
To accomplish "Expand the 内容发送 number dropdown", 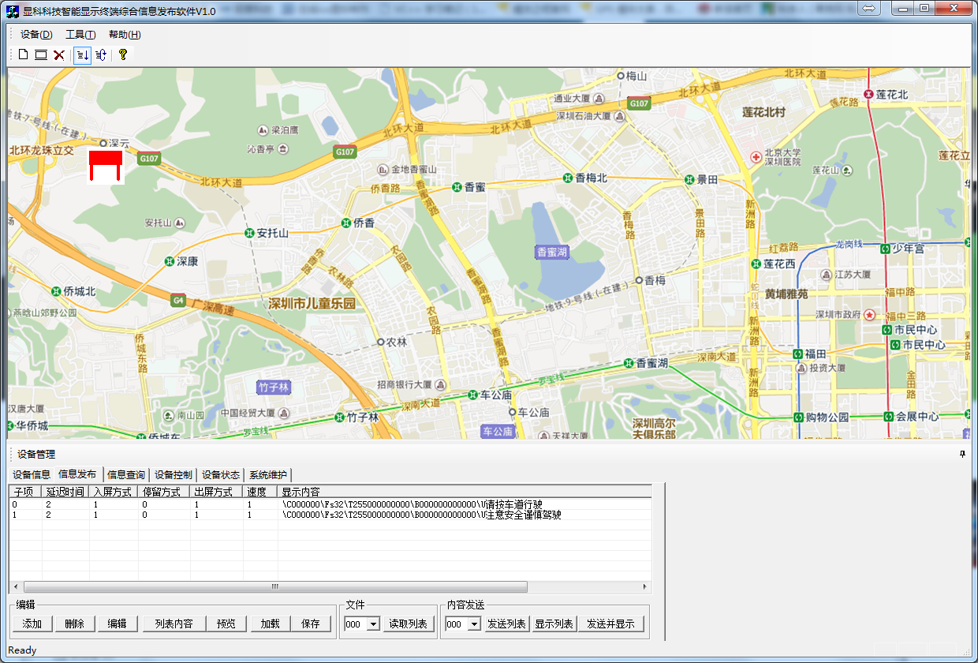I will (474, 624).
